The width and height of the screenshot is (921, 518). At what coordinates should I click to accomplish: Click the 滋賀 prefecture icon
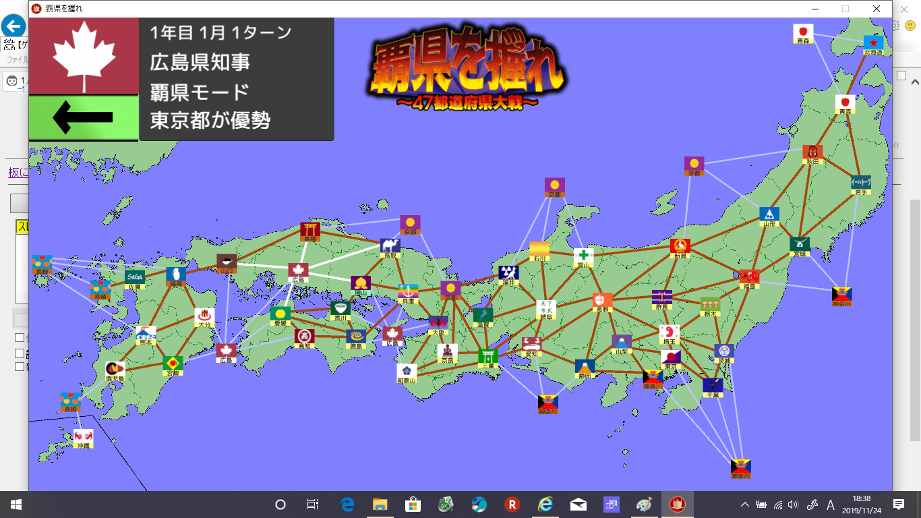483,318
